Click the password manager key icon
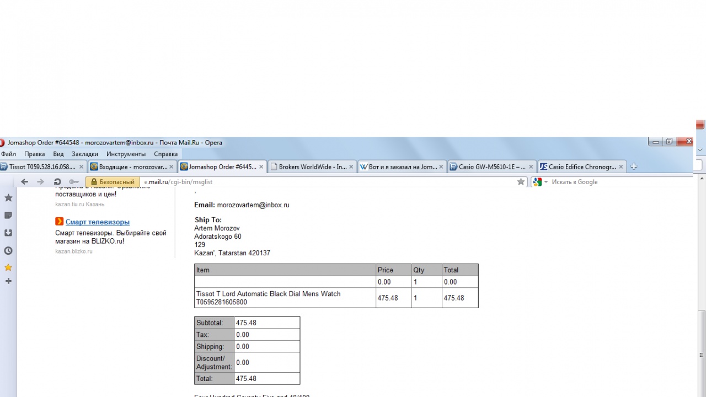The image size is (706, 397). pos(74,182)
